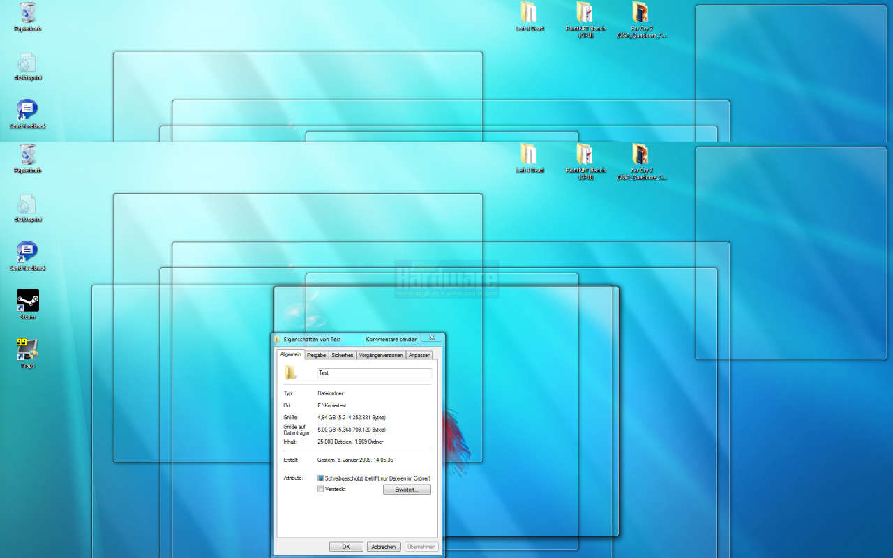Cancel with the Abbrechen button
The height and width of the screenshot is (558, 893).
pos(384,547)
